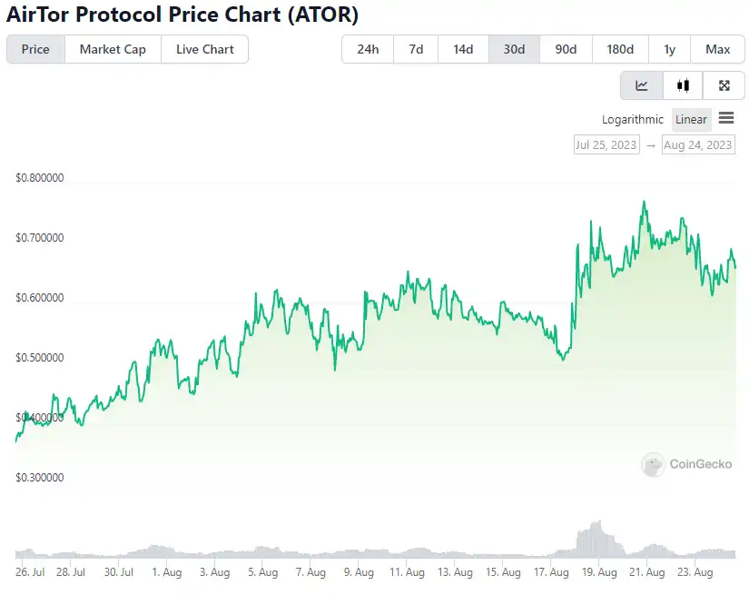The height and width of the screenshot is (595, 749).
Task: Toggle Logarithmic scale
Action: point(633,120)
